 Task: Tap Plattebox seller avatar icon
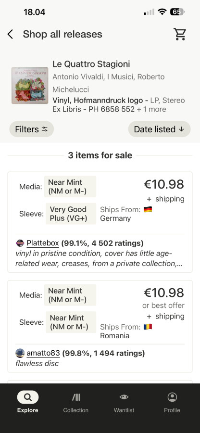click(20, 243)
